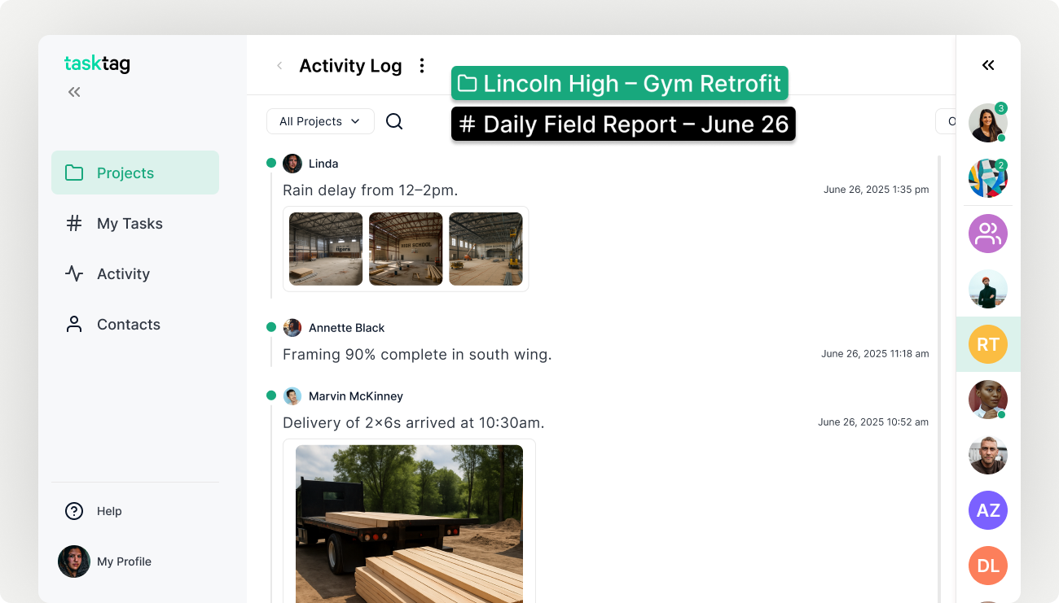Click Linda's name on the rain delay post

coord(323,163)
